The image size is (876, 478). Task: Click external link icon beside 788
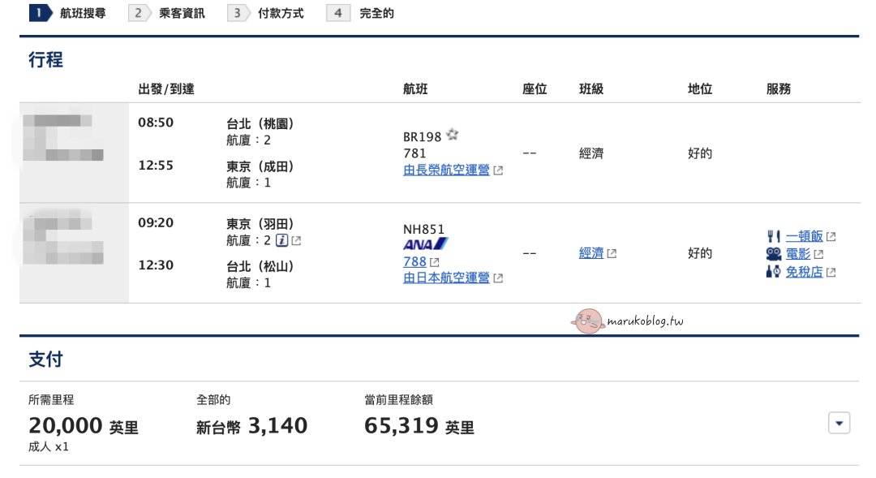[x=435, y=261]
